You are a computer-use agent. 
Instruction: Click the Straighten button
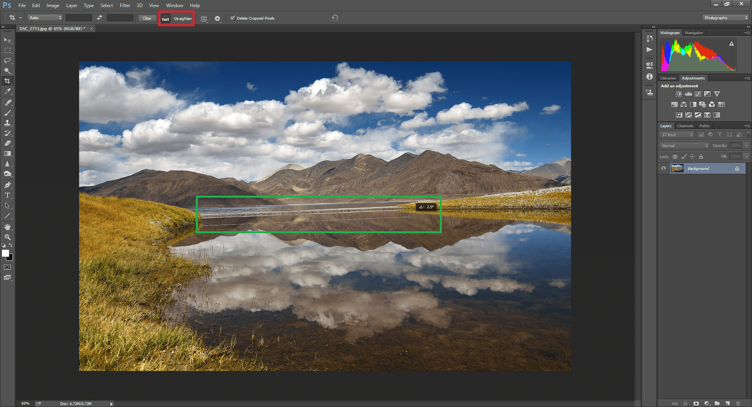pyautogui.click(x=177, y=18)
